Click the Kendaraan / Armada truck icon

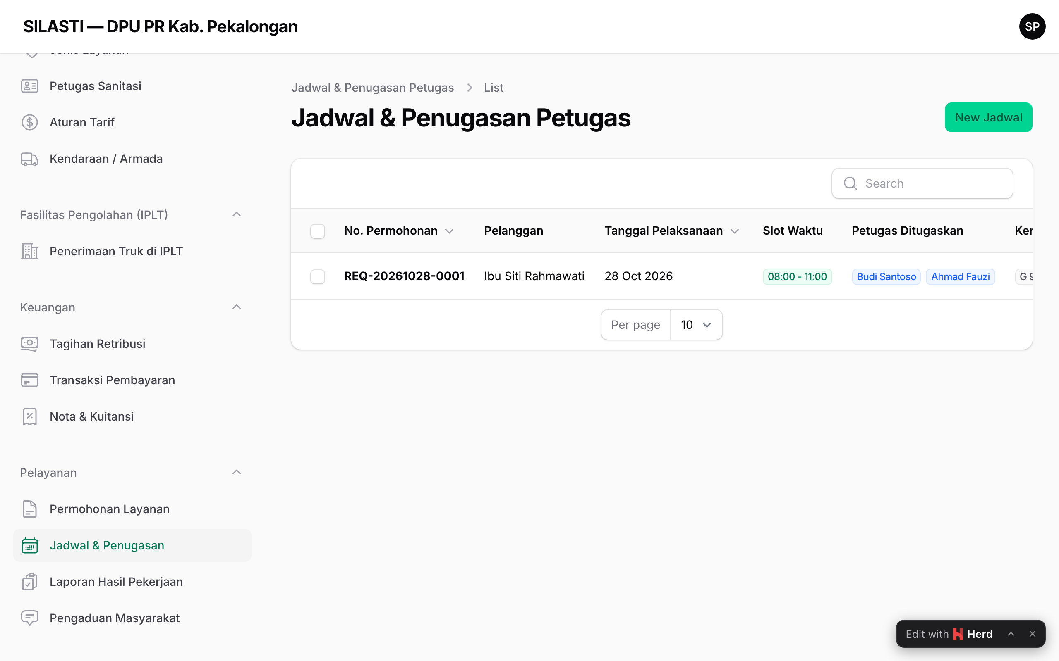(x=30, y=159)
